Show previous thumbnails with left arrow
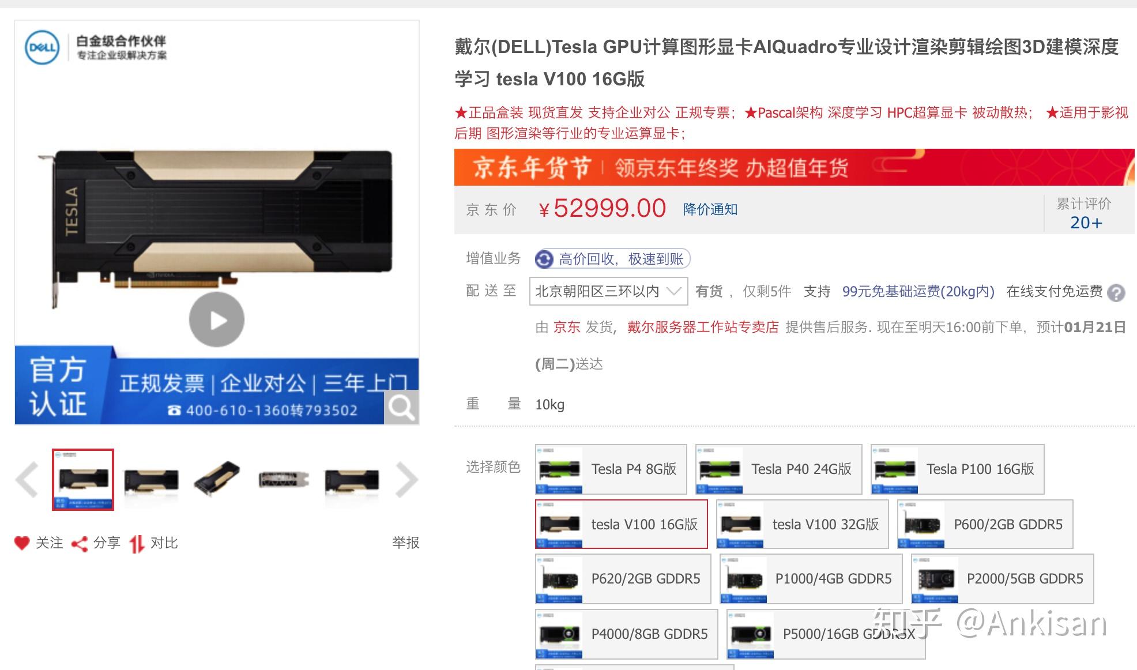The image size is (1137, 670). click(x=27, y=480)
